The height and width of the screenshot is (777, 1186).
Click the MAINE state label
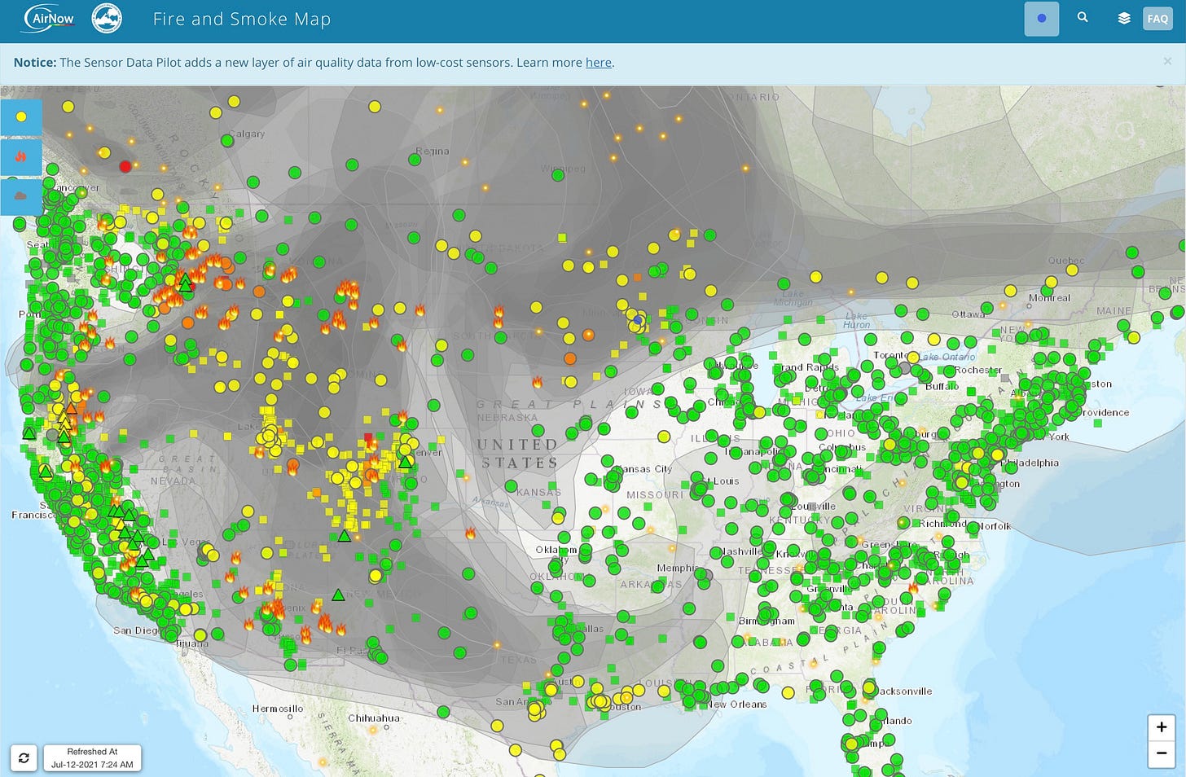(x=1114, y=311)
